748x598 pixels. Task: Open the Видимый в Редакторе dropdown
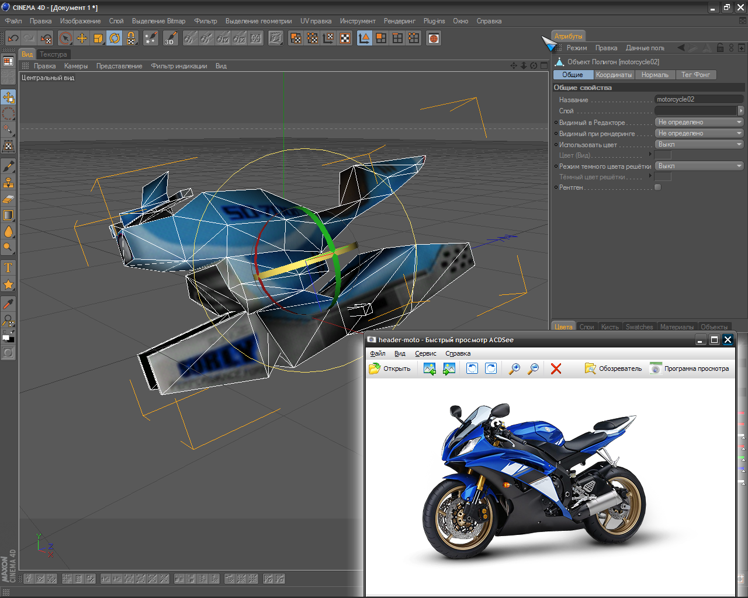point(699,122)
